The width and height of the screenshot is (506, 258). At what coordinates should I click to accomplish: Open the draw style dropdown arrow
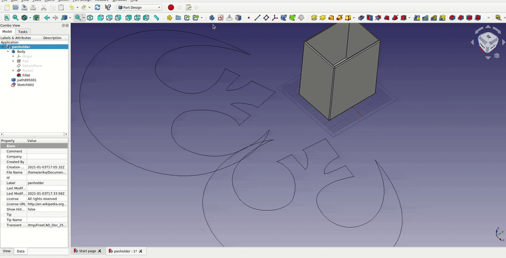(x=30, y=18)
